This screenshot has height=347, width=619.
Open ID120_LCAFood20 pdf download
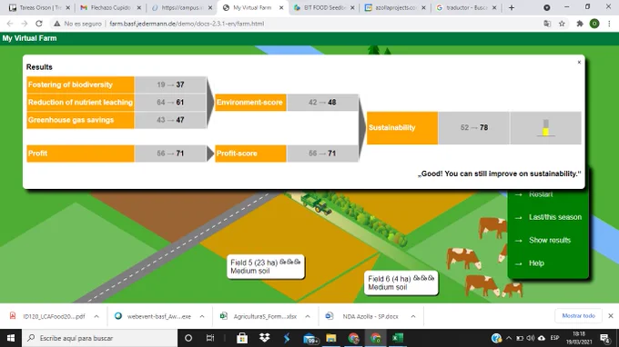coord(47,316)
